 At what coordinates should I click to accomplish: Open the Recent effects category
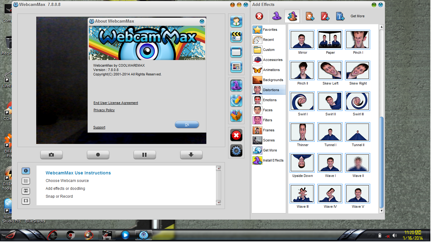(x=269, y=40)
